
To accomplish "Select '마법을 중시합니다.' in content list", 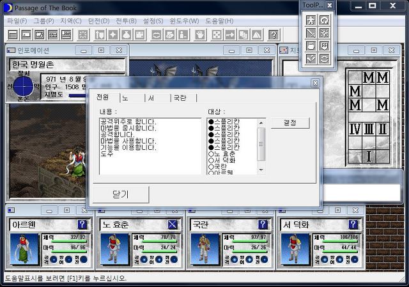I will pyautogui.click(x=128, y=128).
